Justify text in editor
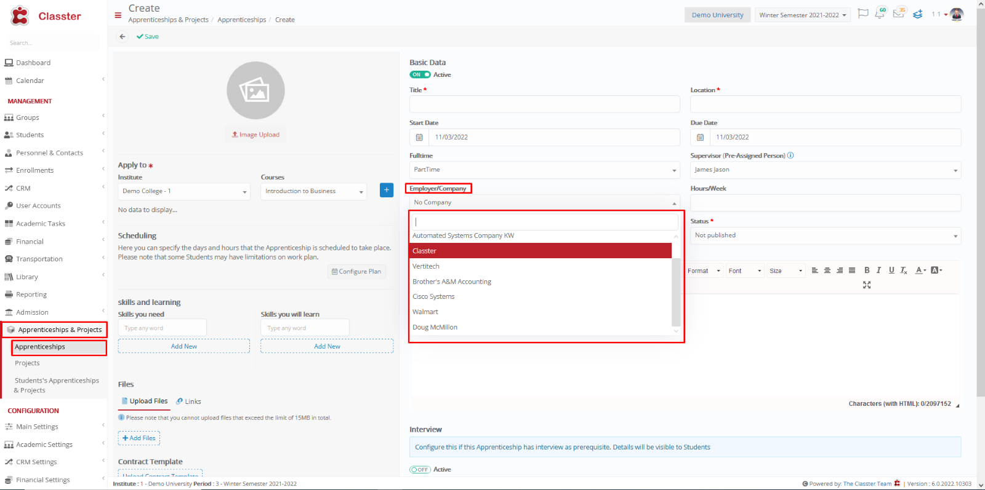This screenshot has height=490, width=985. point(852,271)
